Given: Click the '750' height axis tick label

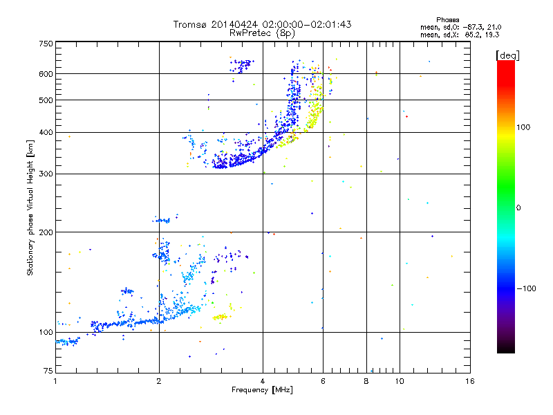Looking at the screenshot, I should click(46, 44).
